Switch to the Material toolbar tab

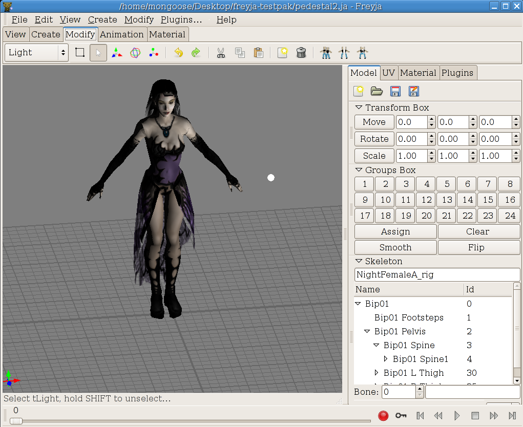[167, 34]
